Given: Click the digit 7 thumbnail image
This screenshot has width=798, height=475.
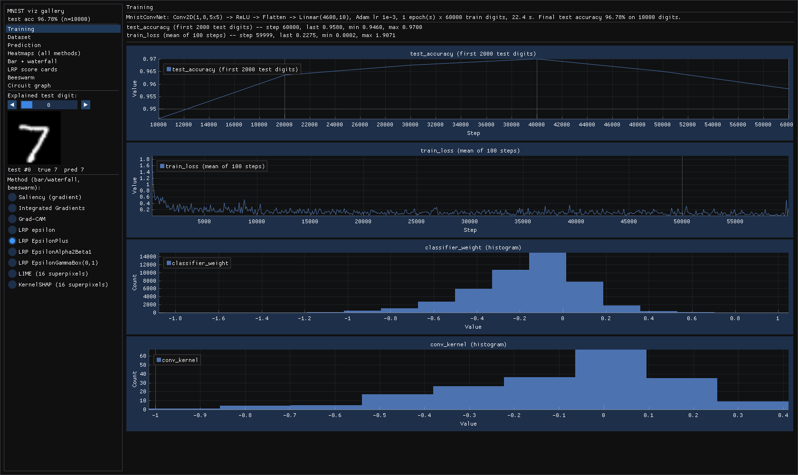Looking at the screenshot, I should [x=34, y=138].
